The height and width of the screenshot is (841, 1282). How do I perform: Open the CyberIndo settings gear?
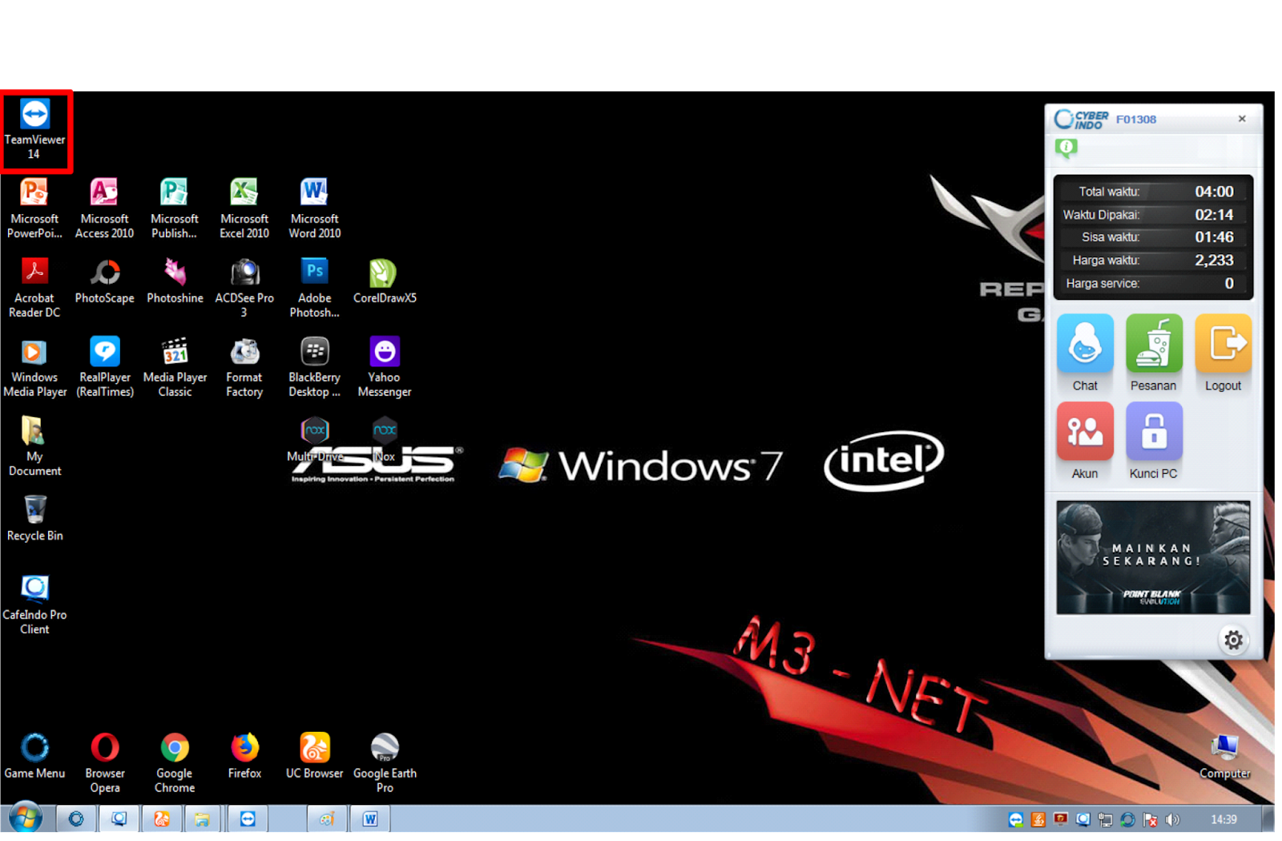[1234, 640]
